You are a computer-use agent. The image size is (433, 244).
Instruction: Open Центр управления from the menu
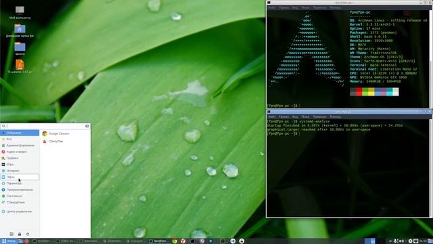[20, 211]
